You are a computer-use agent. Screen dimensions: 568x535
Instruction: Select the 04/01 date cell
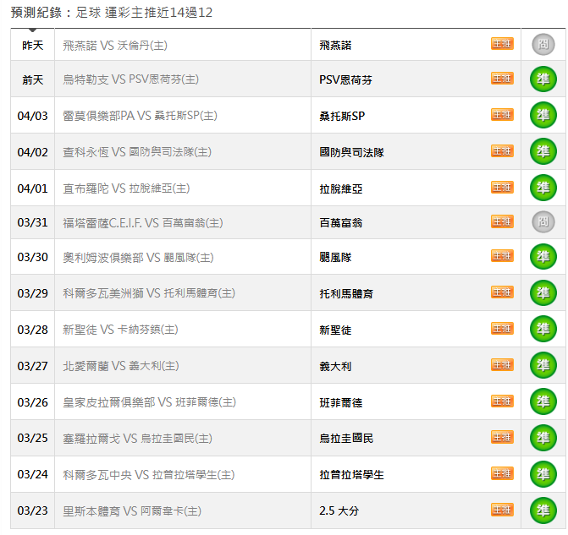[33, 188]
